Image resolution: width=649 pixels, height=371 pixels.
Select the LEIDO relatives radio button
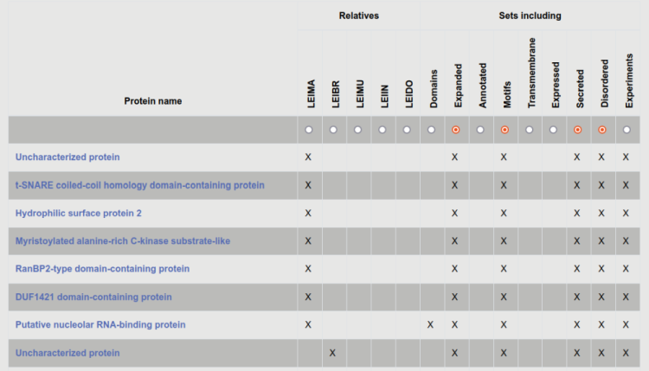407,130
